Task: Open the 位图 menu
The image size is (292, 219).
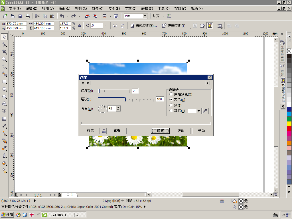Action: (114, 9)
